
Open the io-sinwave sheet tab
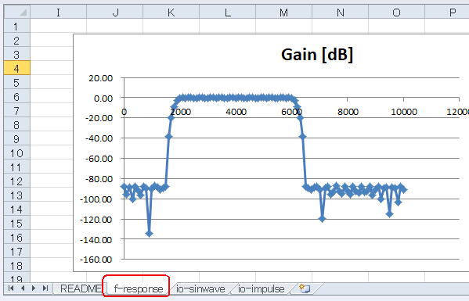200,288
